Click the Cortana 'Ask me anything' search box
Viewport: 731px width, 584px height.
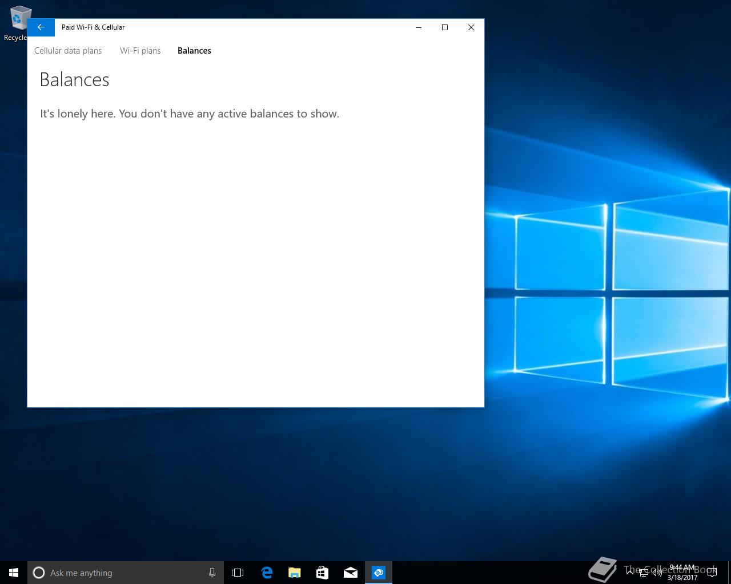pos(120,573)
